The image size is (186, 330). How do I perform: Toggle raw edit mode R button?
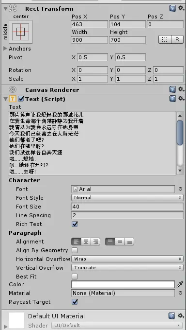[177, 39]
